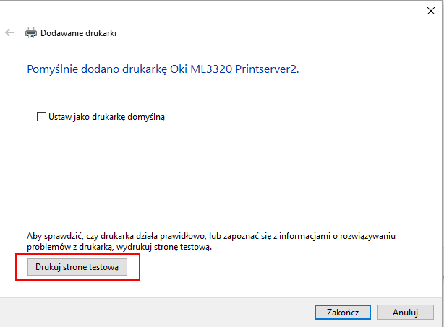Click the printer name Oki ML3320 Printserver2
The width and height of the screenshot is (444, 327).
[x=234, y=69]
